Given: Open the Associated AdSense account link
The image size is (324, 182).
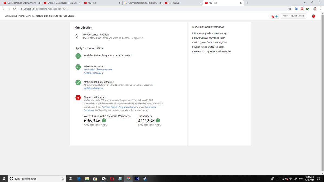Looking at the screenshot, I should (98, 70).
